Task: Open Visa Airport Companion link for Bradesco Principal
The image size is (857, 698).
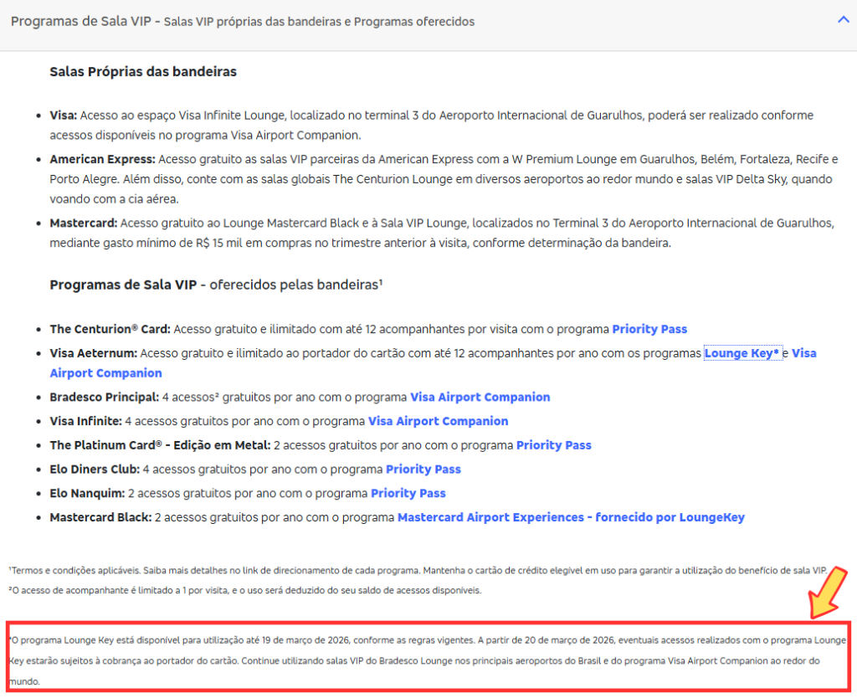Action: tap(480, 397)
